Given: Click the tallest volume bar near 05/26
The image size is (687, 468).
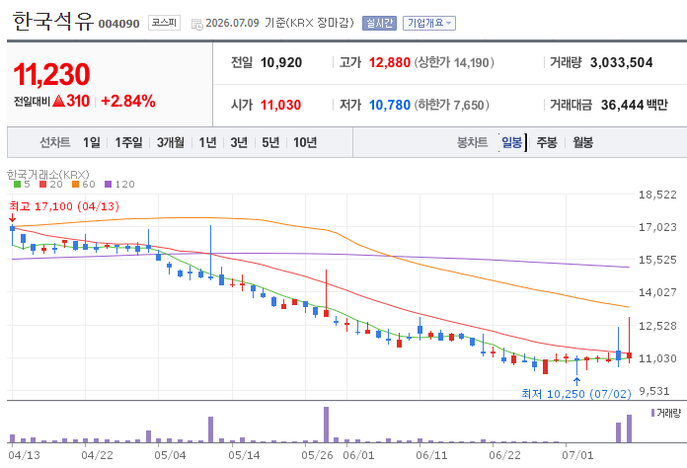Looking at the screenshot, I should tap(326, 425).
